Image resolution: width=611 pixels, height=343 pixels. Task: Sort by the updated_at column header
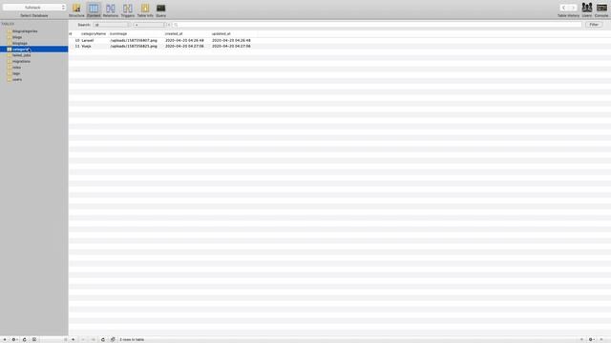point(221,34)
